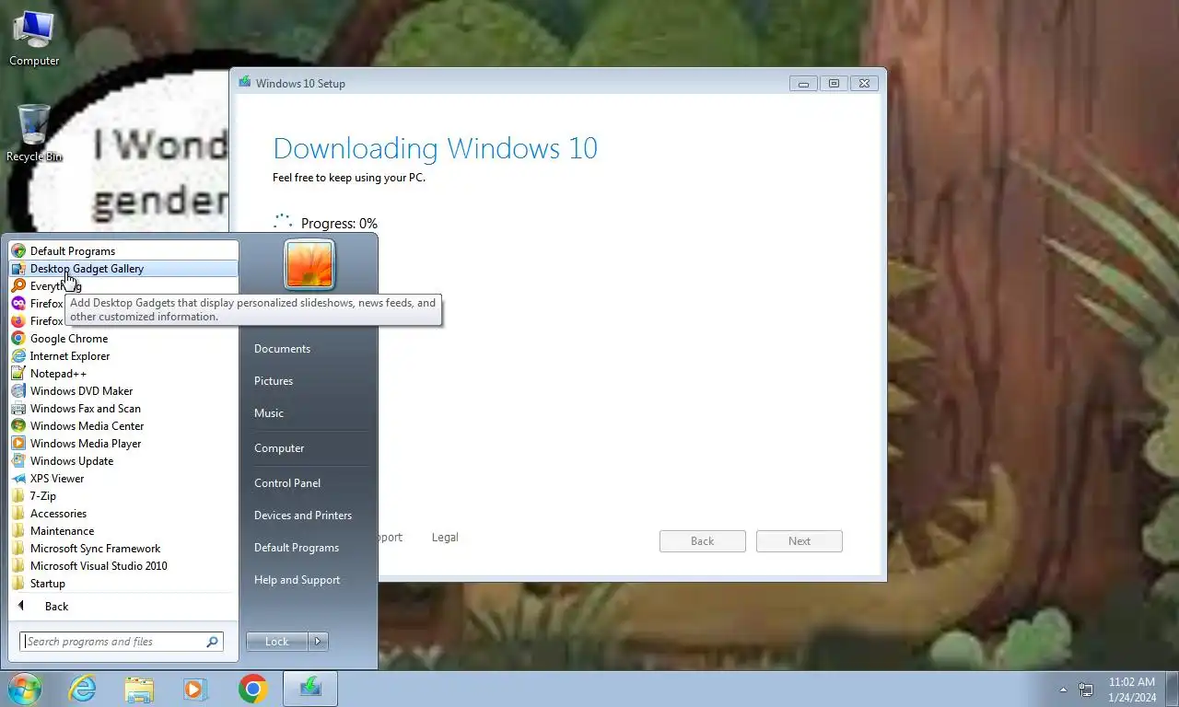The height and width of the screenshot is (707, 1179).
Task: Click the Windows 10 Setup title bar icon
Action: [x=244, y=82]
